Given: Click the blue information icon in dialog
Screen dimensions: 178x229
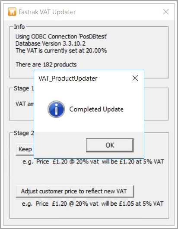Looking at the screenshot, I should pos(56,109).
